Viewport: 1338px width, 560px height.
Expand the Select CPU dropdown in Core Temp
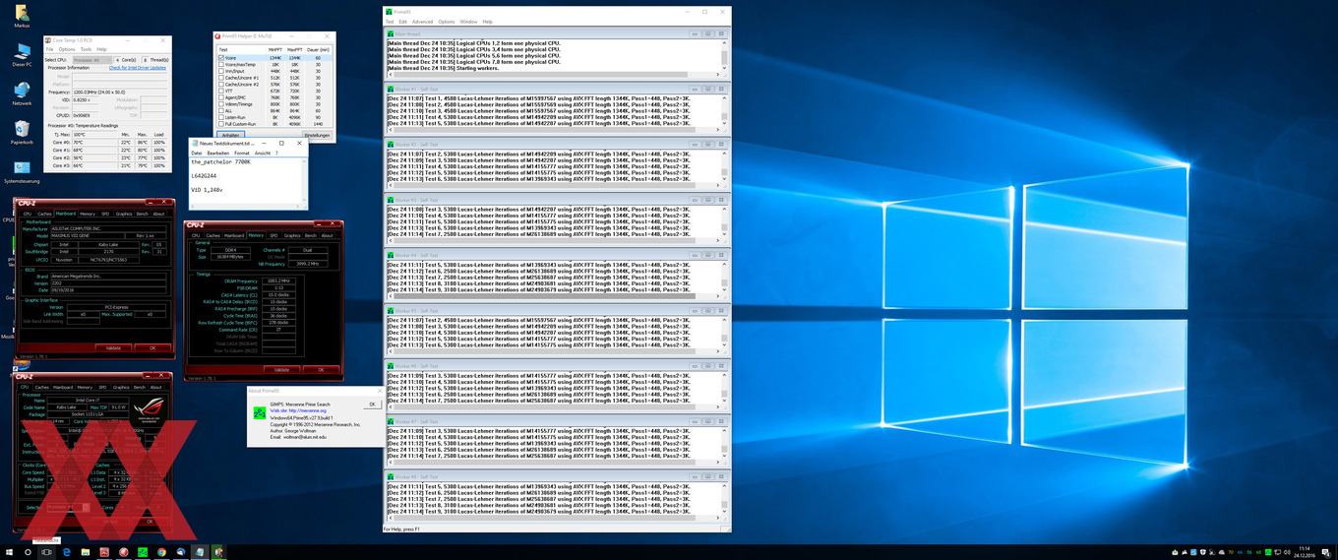point(91,60)
